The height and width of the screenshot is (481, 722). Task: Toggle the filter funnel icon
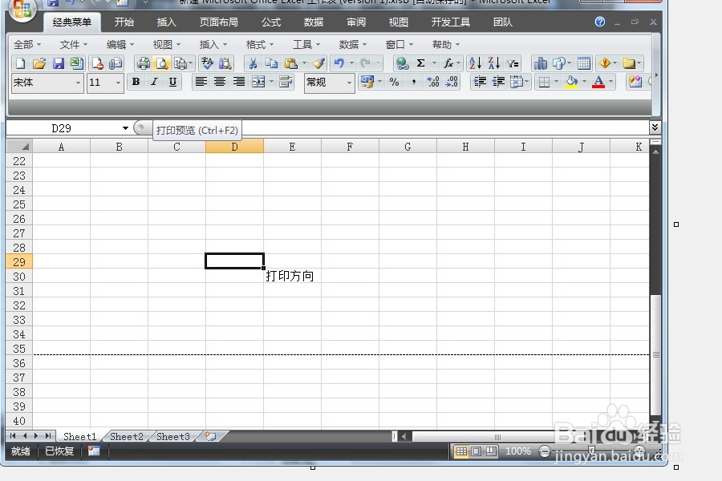point(513,63)
